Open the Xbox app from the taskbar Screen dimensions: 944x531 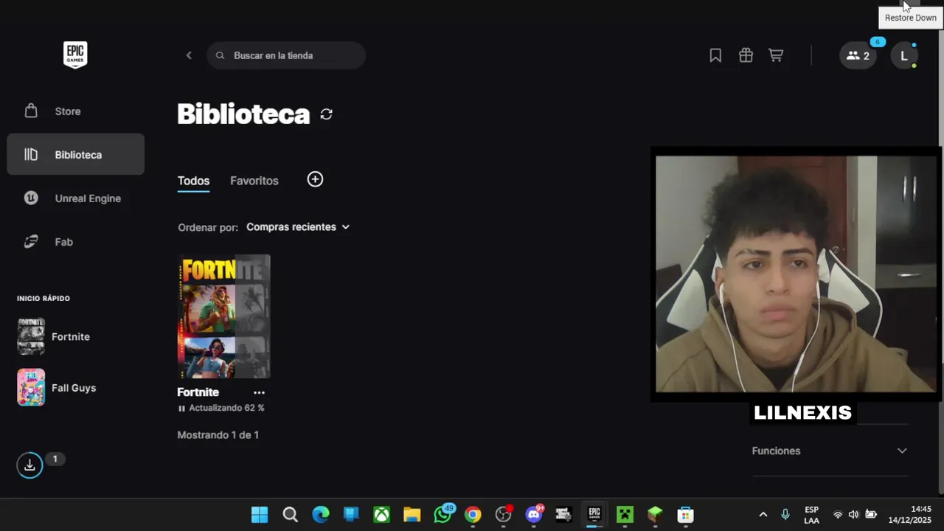[x=381, y=515]
